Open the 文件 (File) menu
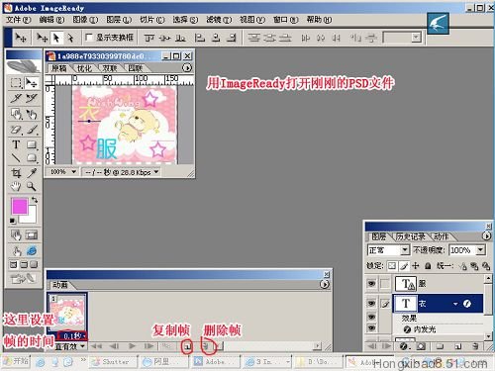This screenshot has width=495, height=371. pyautogui.click(x=18, y=20)
